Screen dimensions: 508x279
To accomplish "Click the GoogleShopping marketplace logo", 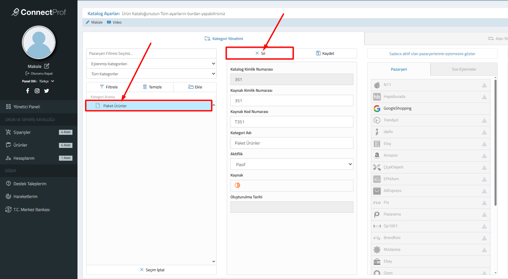I will (377, 109).
